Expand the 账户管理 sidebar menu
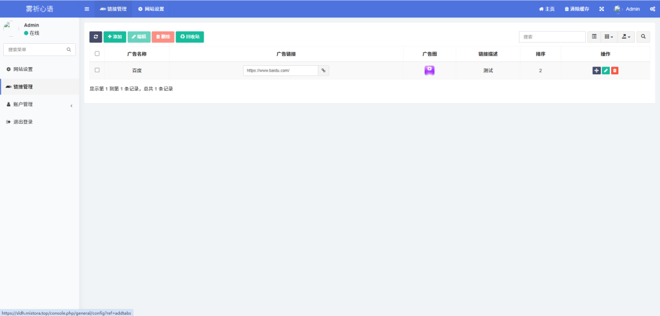 (39, 104)
